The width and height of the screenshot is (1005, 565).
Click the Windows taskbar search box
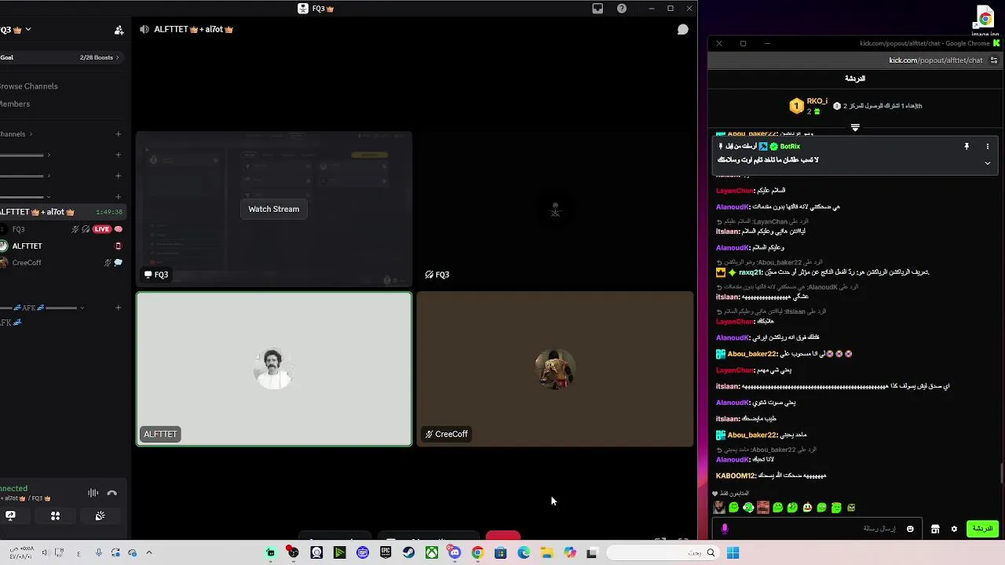[x=663, y=553]
